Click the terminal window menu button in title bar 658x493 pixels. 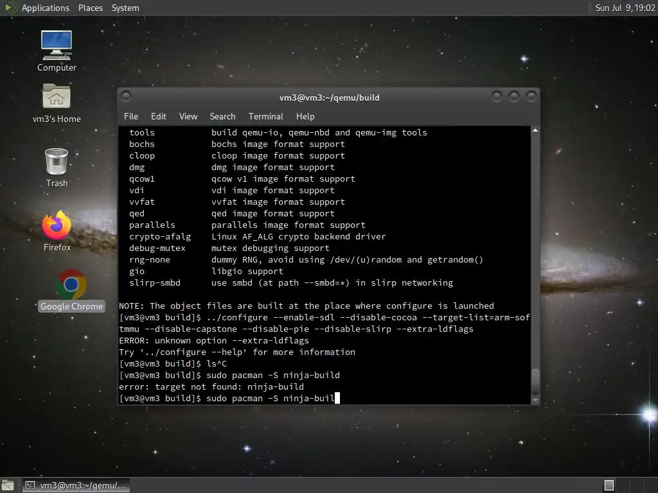[126, 96]
